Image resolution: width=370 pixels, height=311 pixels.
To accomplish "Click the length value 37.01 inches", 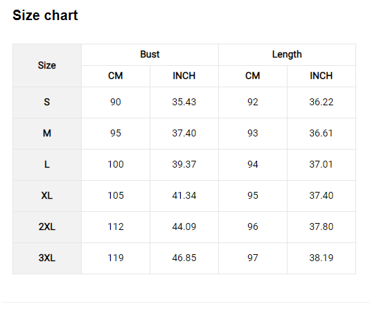I will [x=321, y=164].
